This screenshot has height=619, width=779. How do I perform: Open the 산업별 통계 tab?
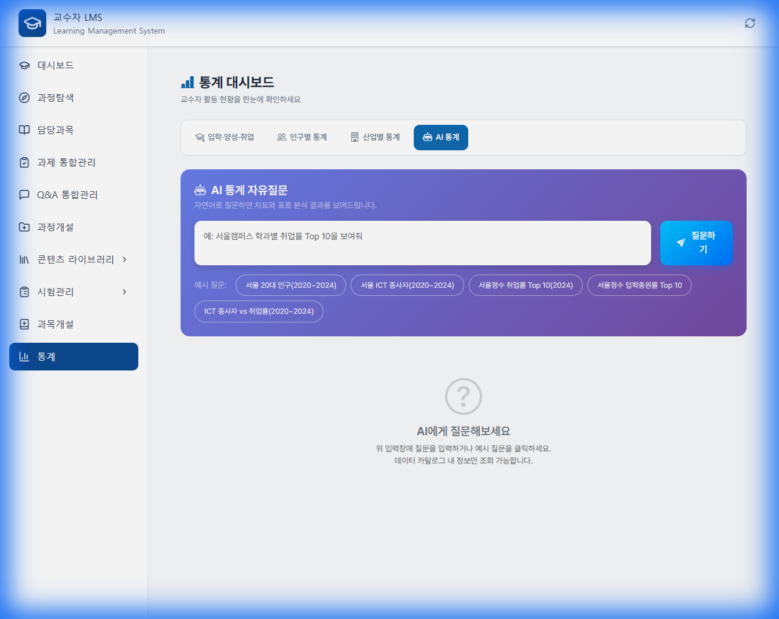376,138
